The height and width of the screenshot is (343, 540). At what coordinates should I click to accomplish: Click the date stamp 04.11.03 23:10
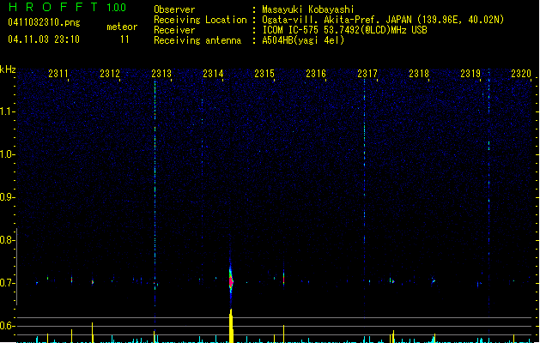(x=44, y=39)
